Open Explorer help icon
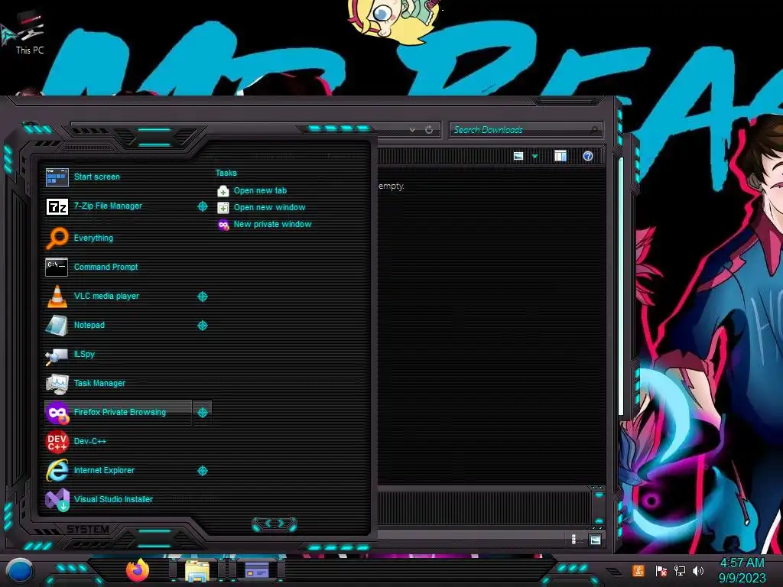 pos(588,156)
